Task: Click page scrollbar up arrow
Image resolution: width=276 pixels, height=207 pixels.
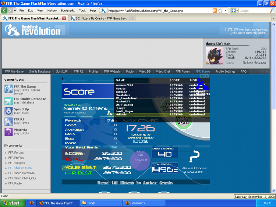Action: [x=273, y=24]
